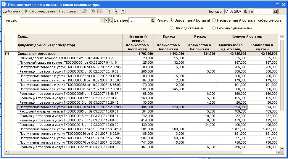Click the Расход column header
This screenshot has height=159, width=288.
point(200,38)
